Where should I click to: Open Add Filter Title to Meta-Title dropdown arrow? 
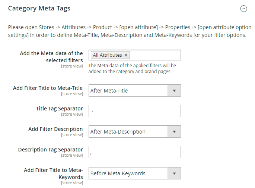pyautogui.click(x=174, y=91)
